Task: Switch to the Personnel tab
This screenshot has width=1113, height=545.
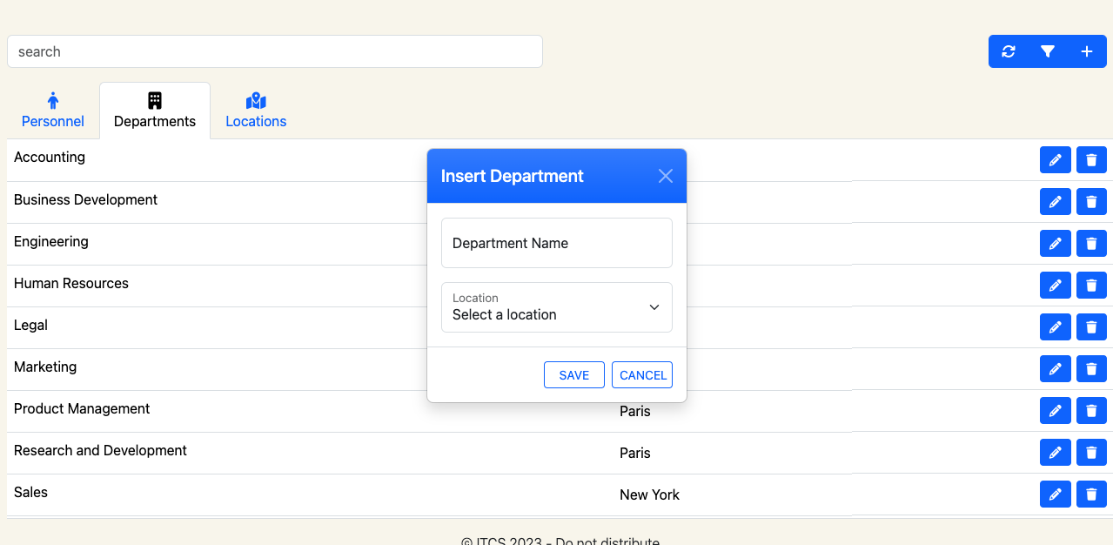Action: click(52, 111)
